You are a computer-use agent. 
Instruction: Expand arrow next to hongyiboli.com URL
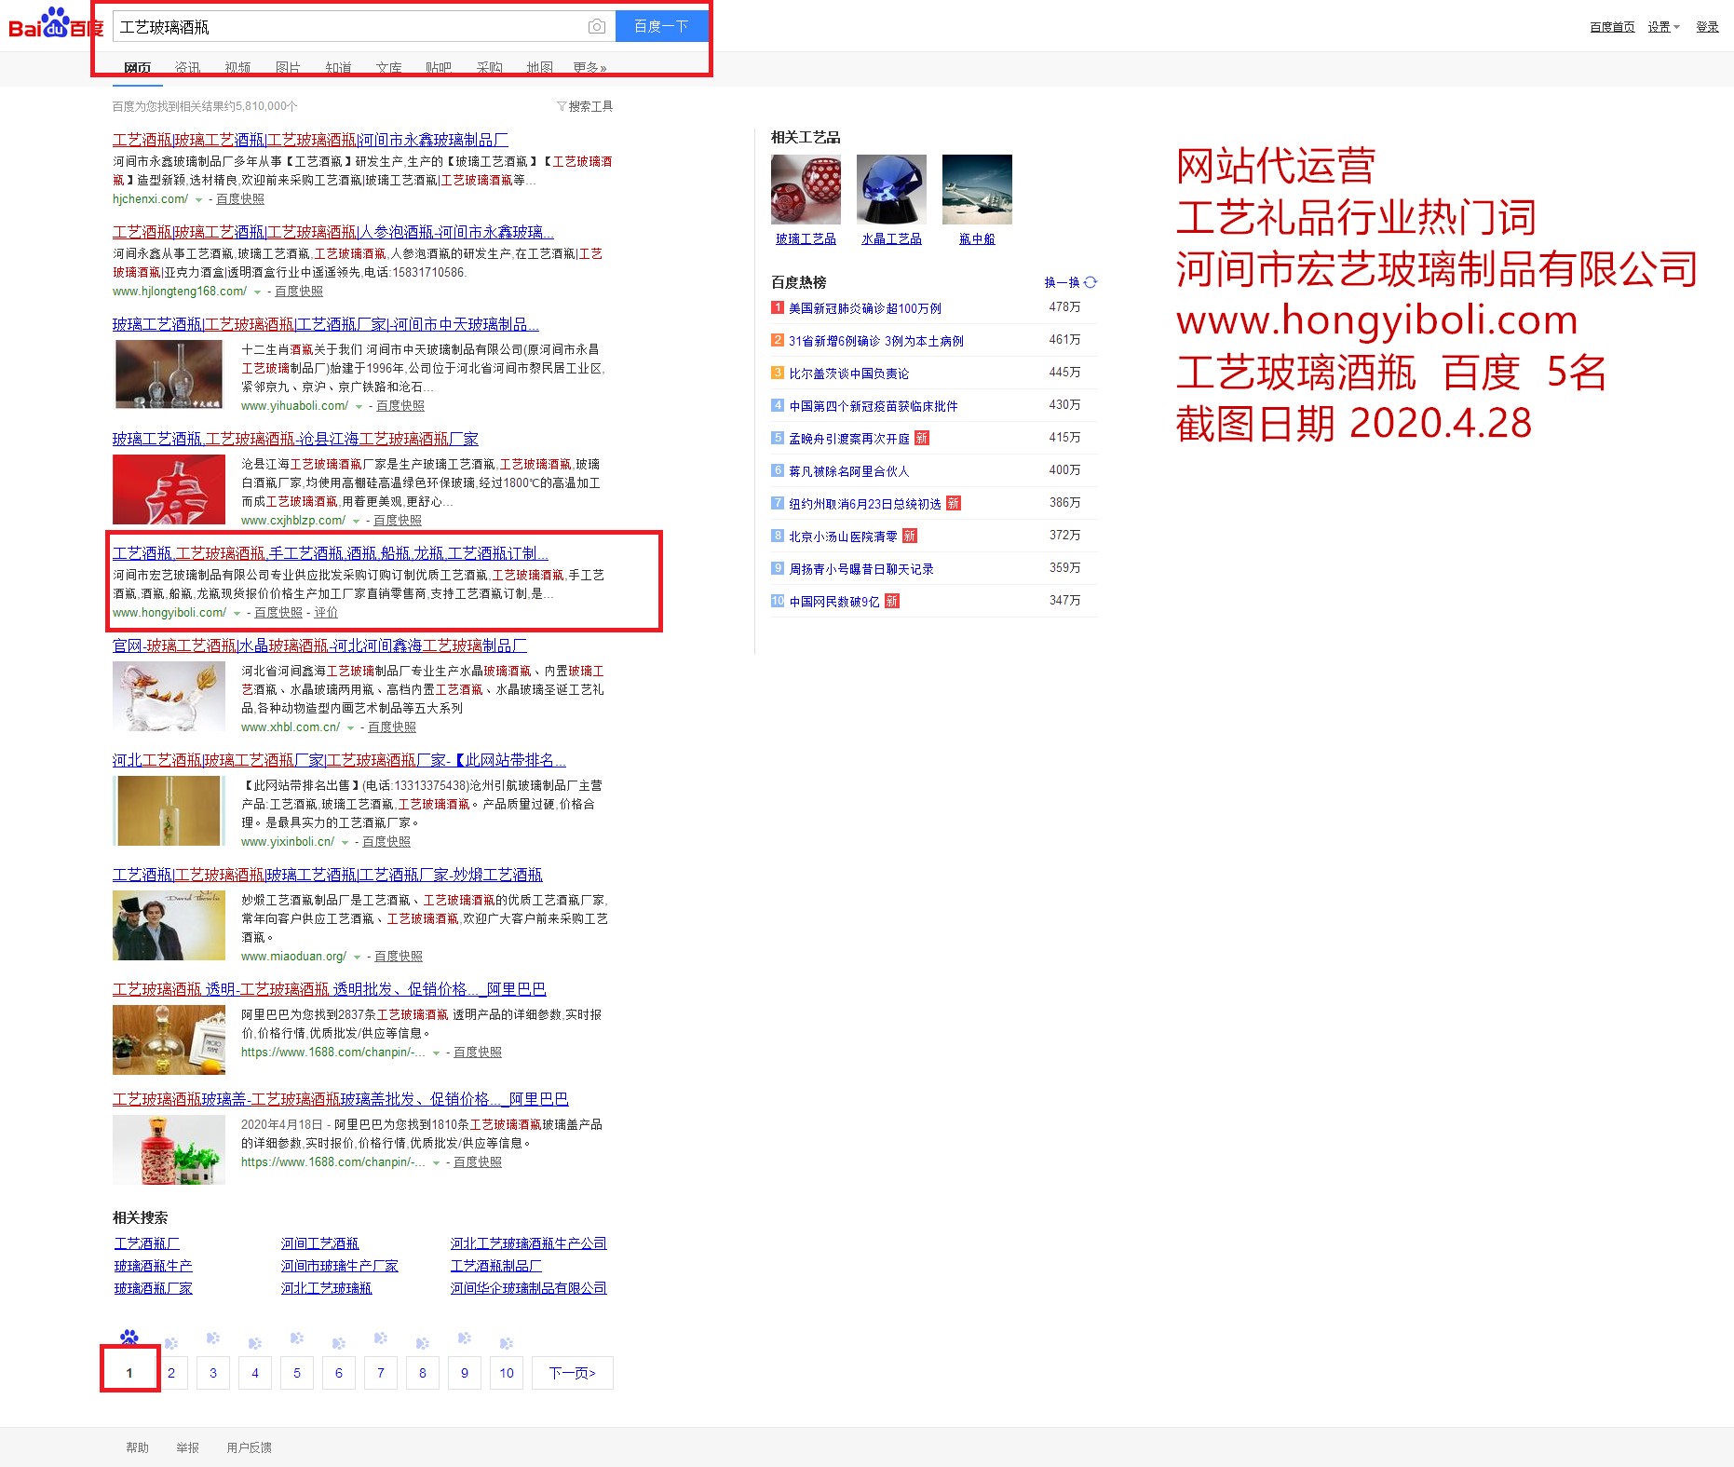click(237, 613)
